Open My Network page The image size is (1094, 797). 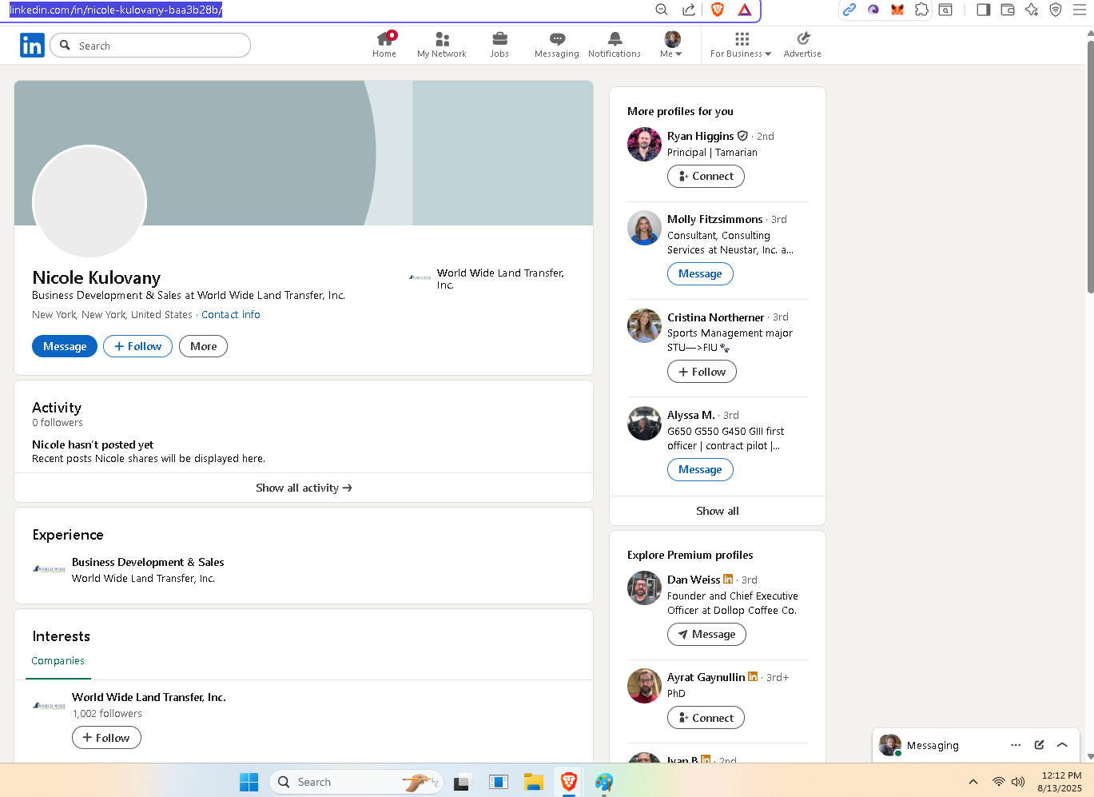[x=442, y=45]
